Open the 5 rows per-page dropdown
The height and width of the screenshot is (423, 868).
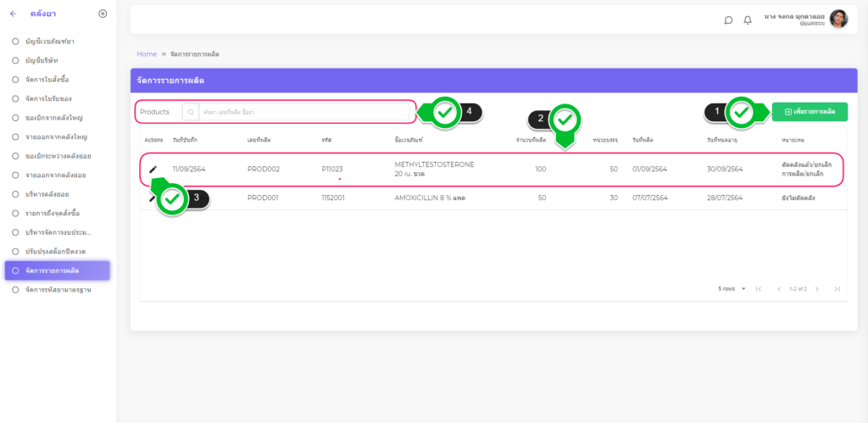click(732, 289)
